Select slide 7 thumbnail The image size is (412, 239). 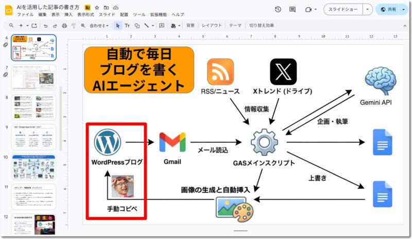(33, 78)
